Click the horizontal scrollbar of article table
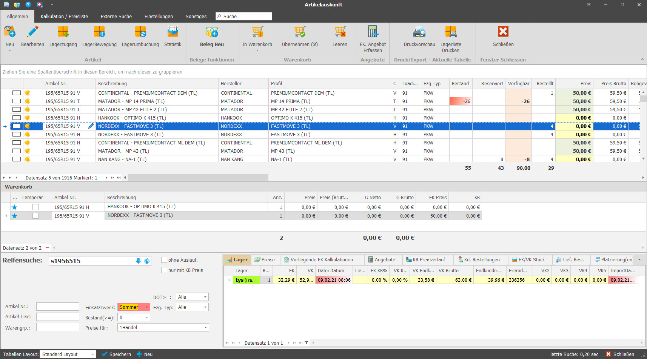The height and width of the screenshot is (359, 647). click(198, 177)
